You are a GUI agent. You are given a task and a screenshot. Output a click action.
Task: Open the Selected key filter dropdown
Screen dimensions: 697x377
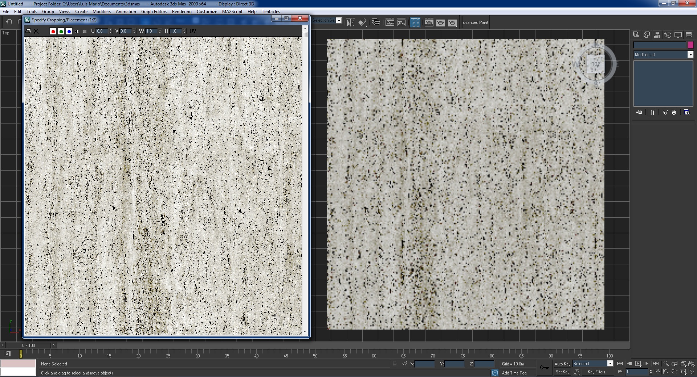(x=610, y=364)
